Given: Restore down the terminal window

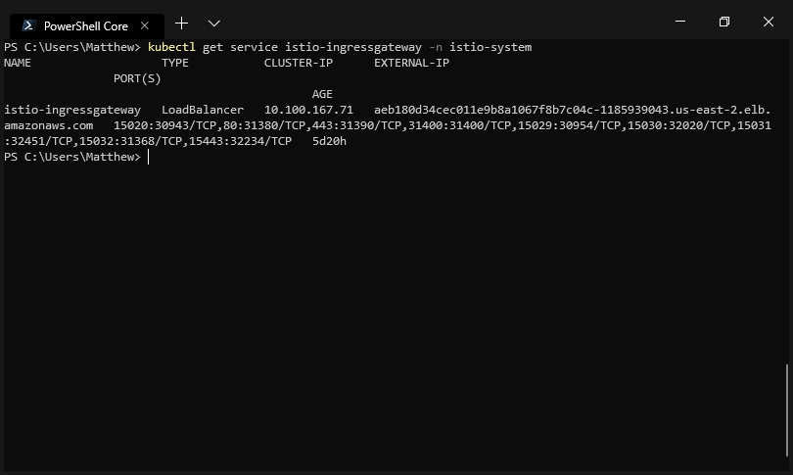Looking at the screenshot, I should click(x=724, y=22).
